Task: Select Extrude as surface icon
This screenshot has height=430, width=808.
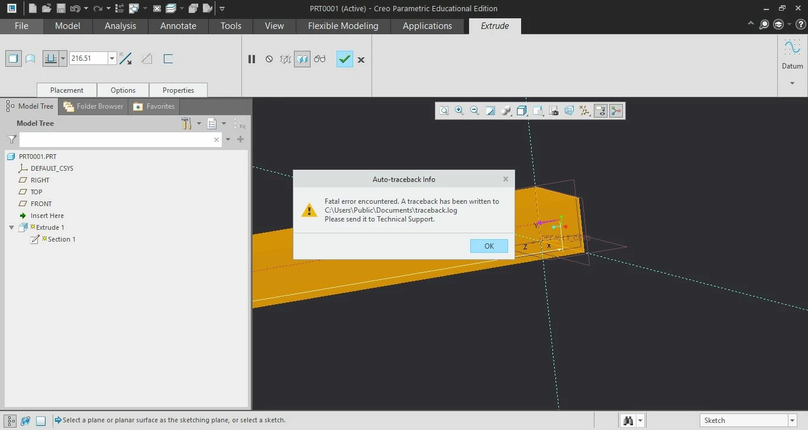Action: [x=30, y=58]
